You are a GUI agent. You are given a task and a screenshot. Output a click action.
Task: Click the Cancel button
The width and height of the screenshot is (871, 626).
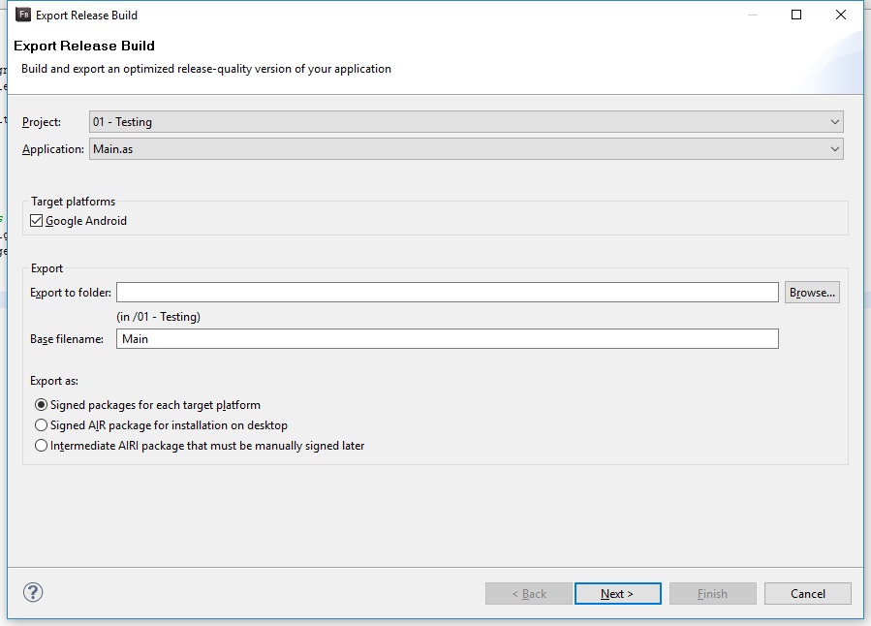pos(807,594)
